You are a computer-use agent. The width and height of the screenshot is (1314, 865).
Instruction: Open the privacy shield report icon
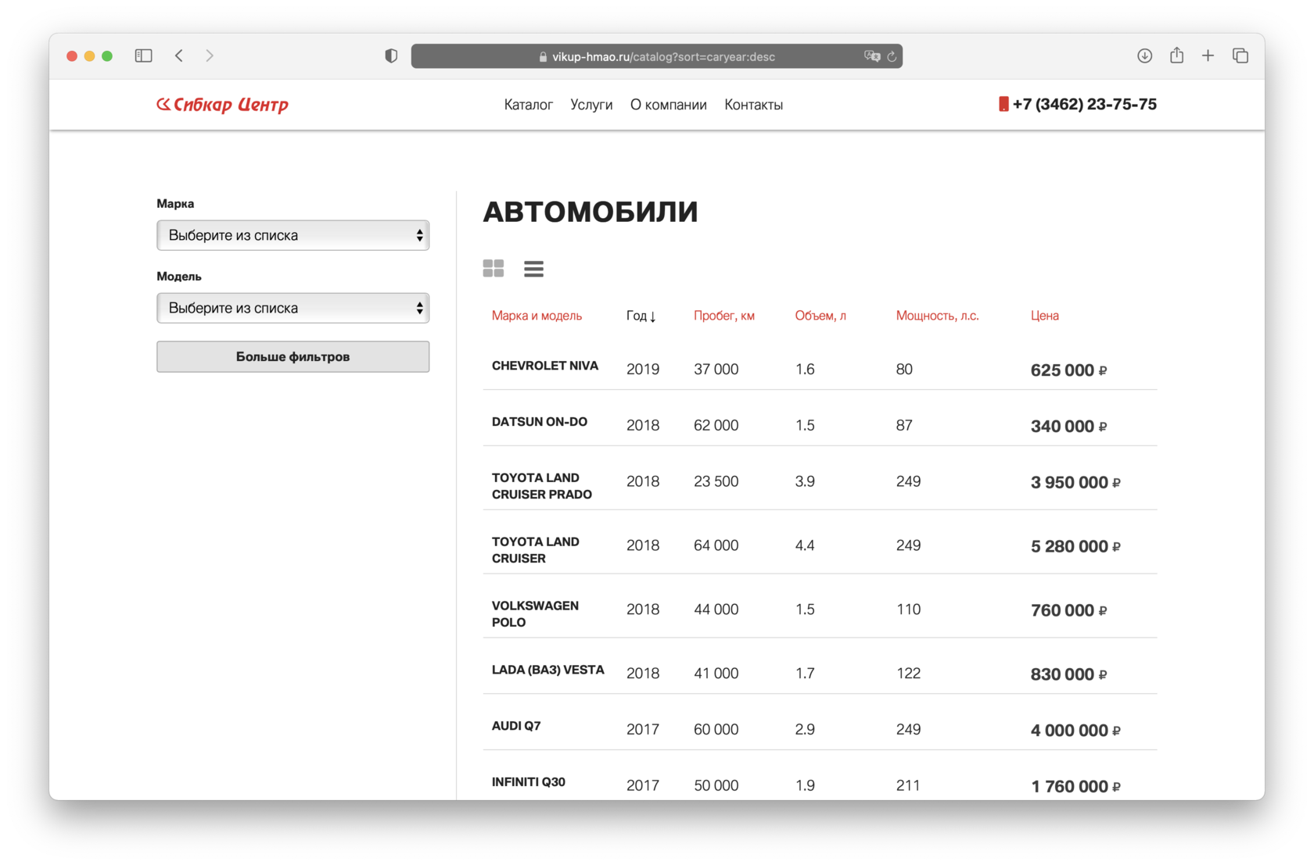click(x=391, y=55)
